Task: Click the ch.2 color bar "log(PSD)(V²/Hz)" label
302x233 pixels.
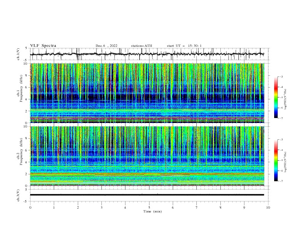Action: [285, 162]
